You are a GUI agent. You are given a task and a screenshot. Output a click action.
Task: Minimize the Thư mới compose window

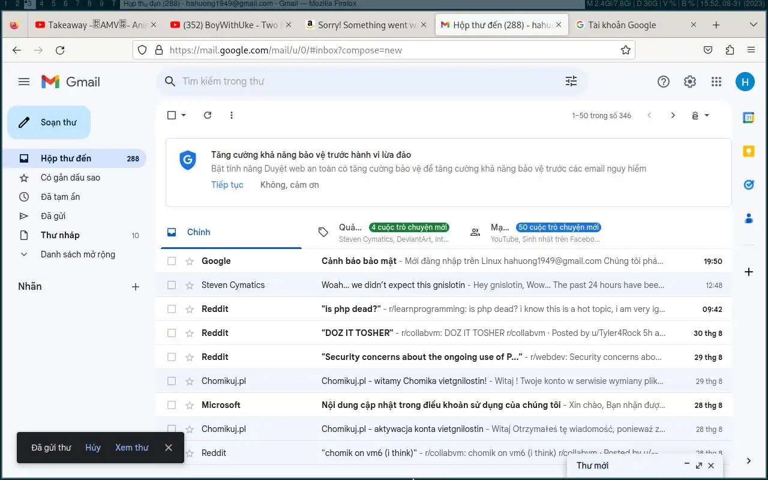(687, 465)
